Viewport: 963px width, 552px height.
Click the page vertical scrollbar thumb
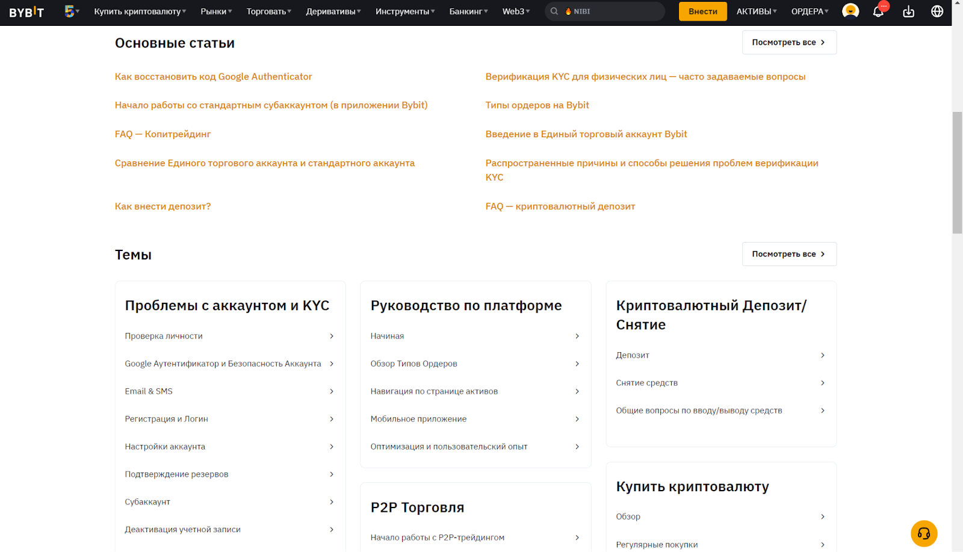tap(957, 173)
